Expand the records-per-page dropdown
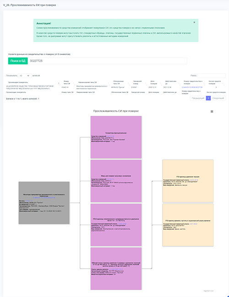 coord(25,76)
